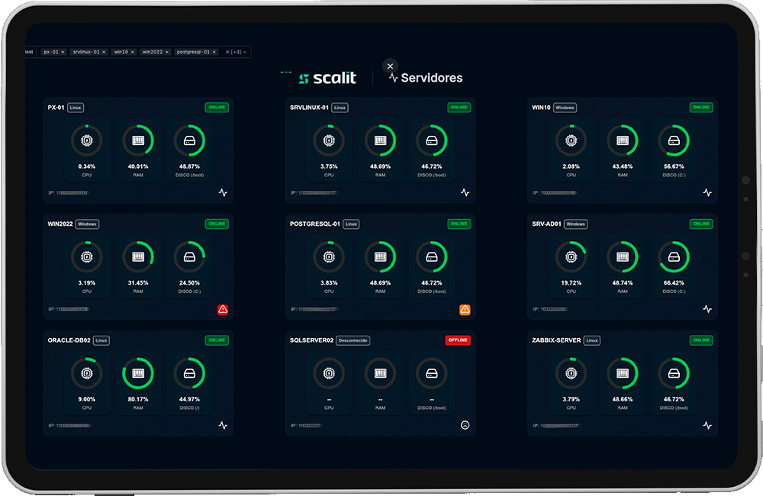Toggle the activity graph on ORACLE-DB02
763x496 pixels.
click(x=222, y=426)
